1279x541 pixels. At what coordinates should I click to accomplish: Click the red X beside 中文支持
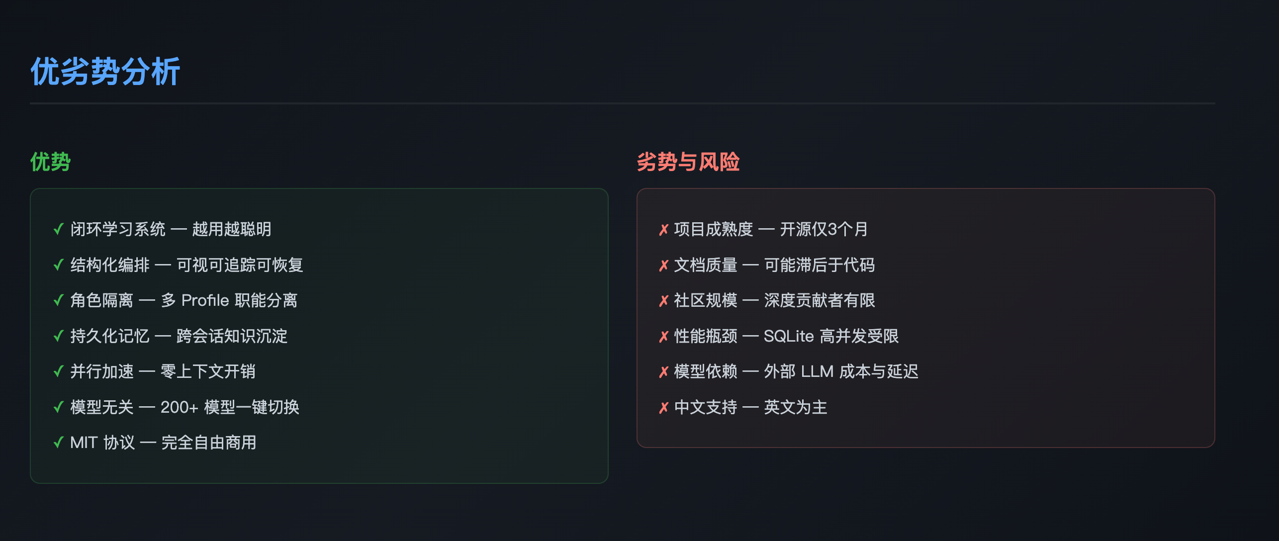click(x=663, y=408)
